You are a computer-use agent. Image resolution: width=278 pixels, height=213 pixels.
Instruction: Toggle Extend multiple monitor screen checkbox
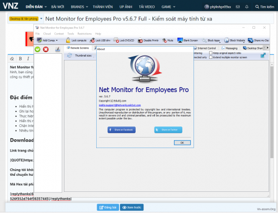coord(211,57)
